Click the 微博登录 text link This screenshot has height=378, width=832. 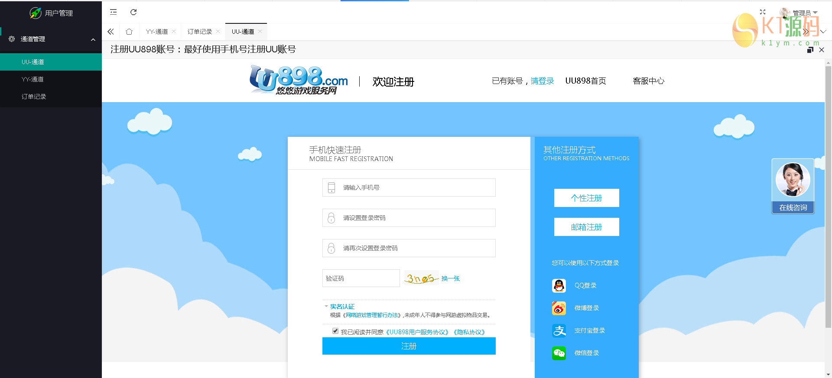coord(587,308)
